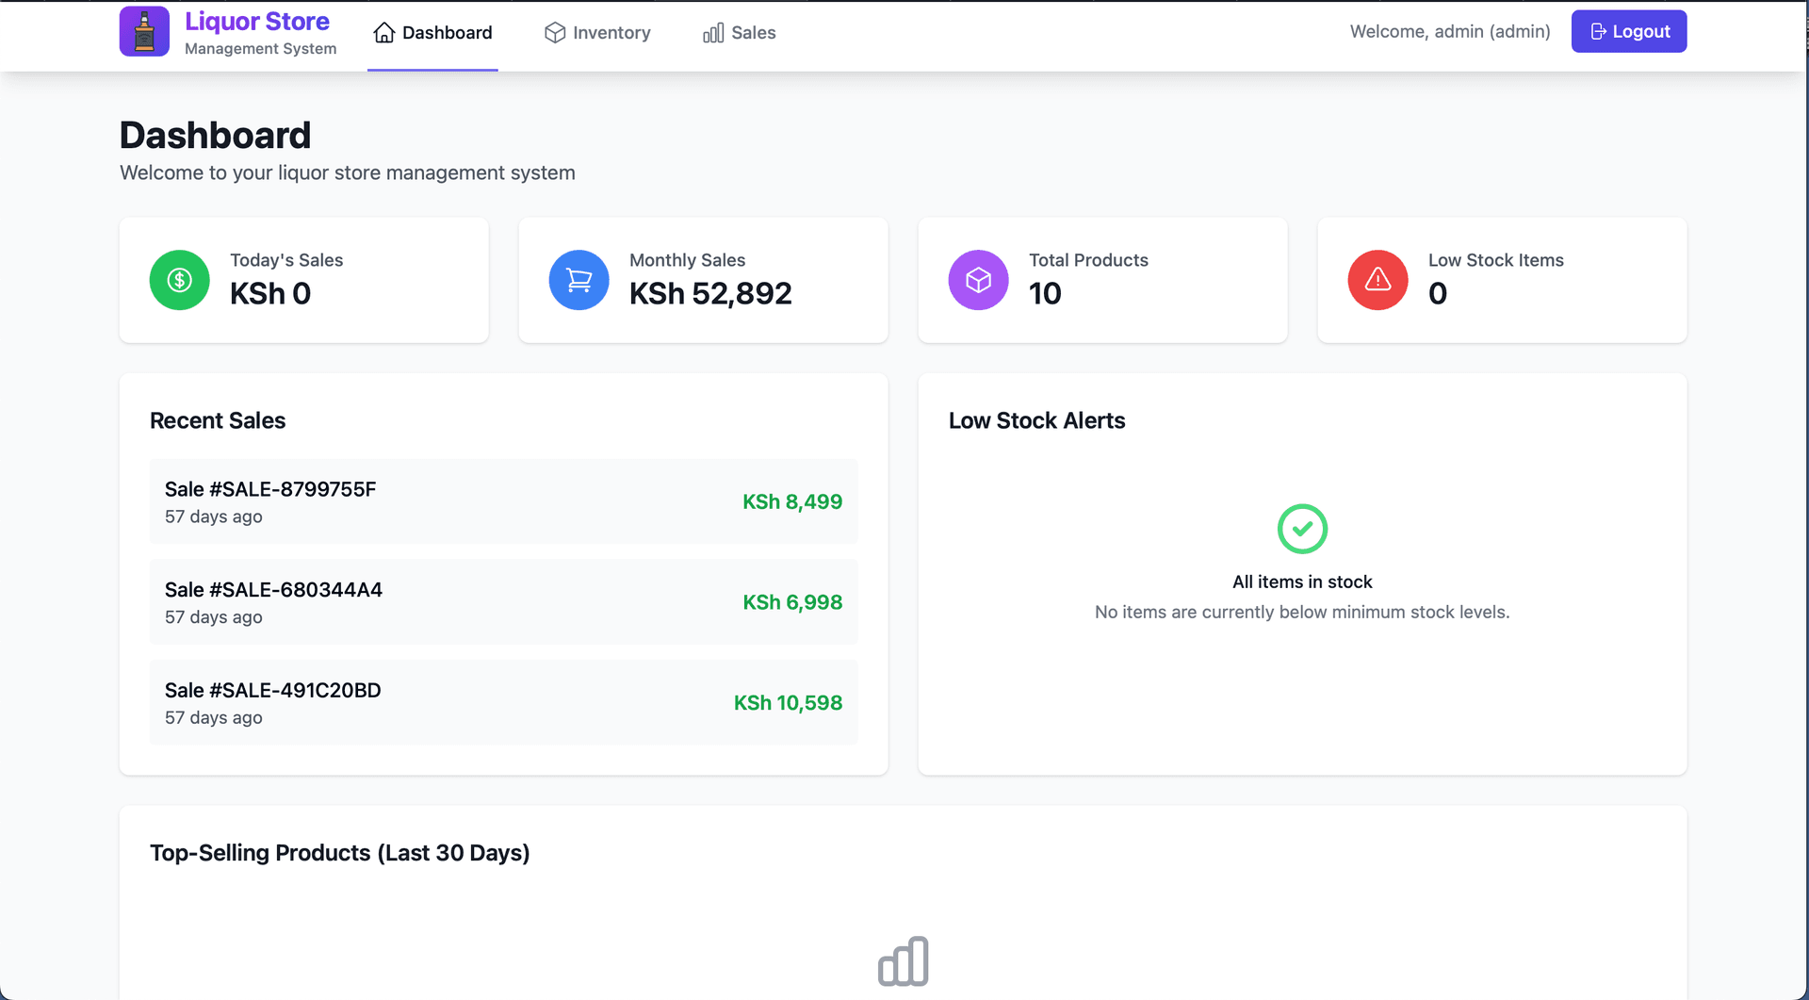
Task: Click the Monthly Sales total KSh 52,892
Action: 710,293
